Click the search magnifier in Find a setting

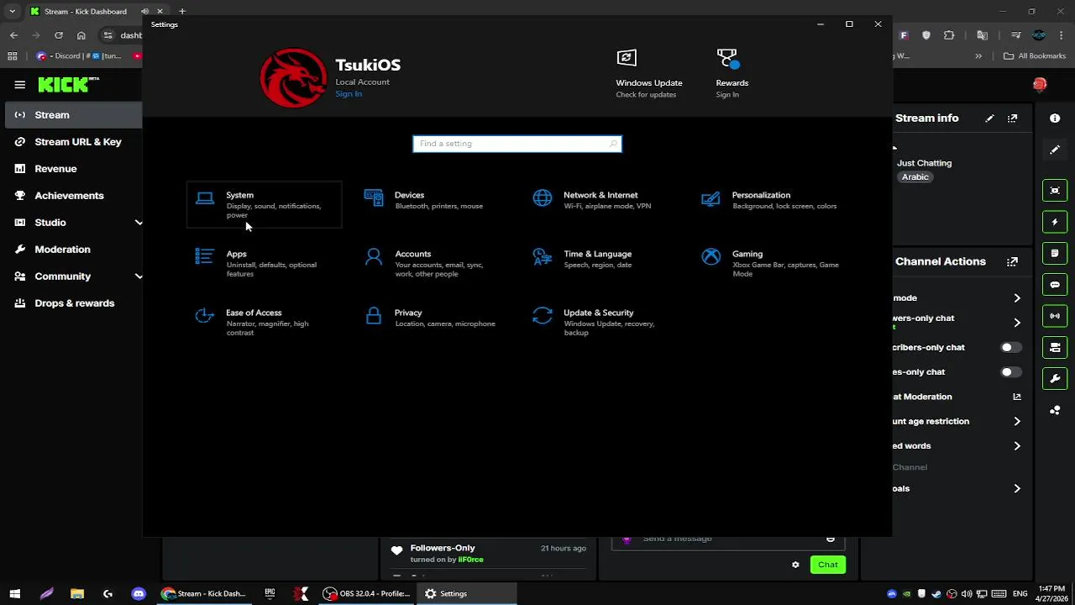(613, 144)
